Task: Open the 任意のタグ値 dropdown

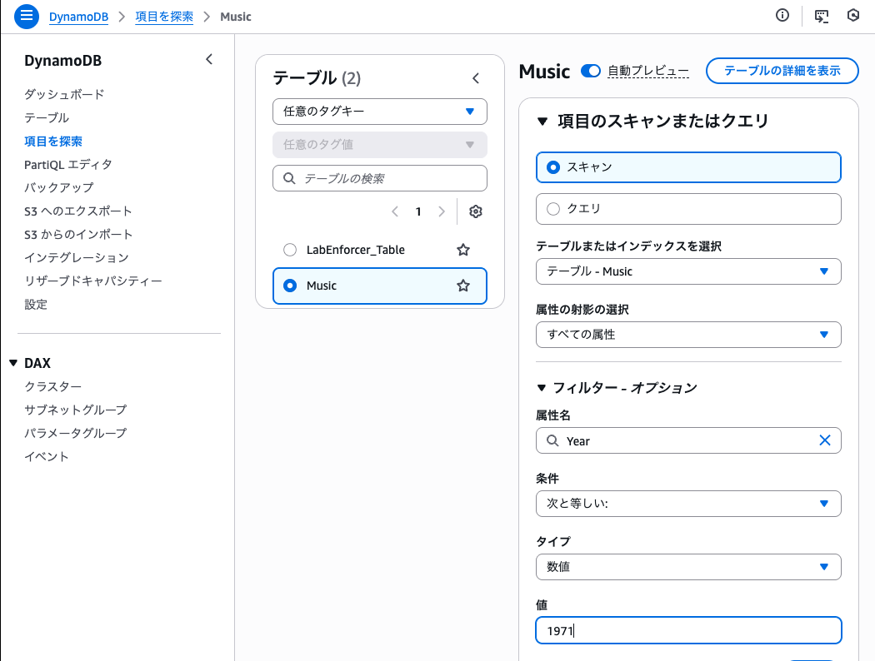Action: coord(379,145)
